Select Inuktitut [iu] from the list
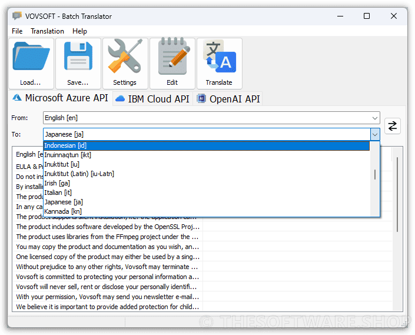 click(x=207, y=165)
